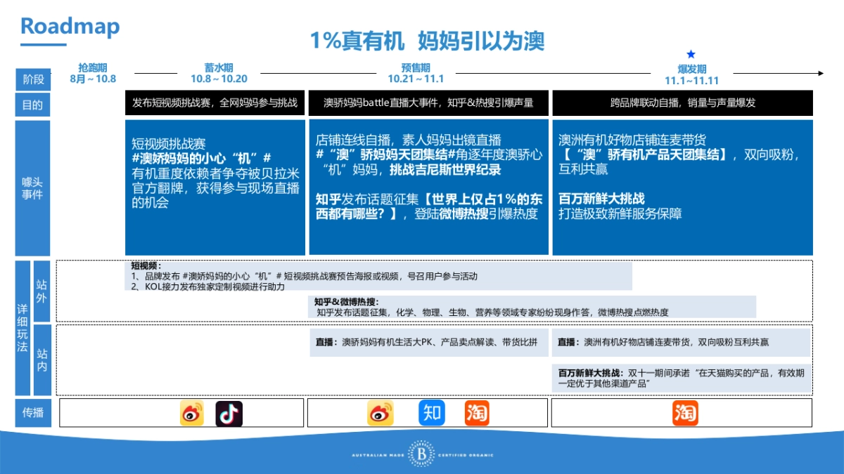Click the certified organic brand logo at bottom

click(x=422, y=454)
